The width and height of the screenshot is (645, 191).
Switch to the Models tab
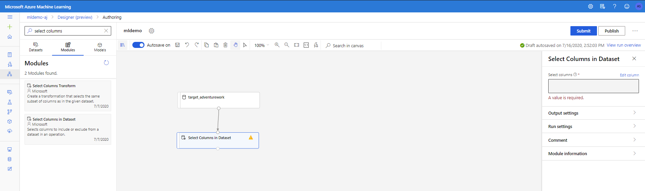pos(100,47)
